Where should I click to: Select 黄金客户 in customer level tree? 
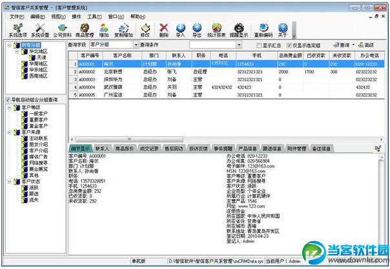click(38, 126)
